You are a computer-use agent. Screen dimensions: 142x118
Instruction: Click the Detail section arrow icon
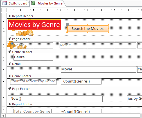(x=10, y=64)
